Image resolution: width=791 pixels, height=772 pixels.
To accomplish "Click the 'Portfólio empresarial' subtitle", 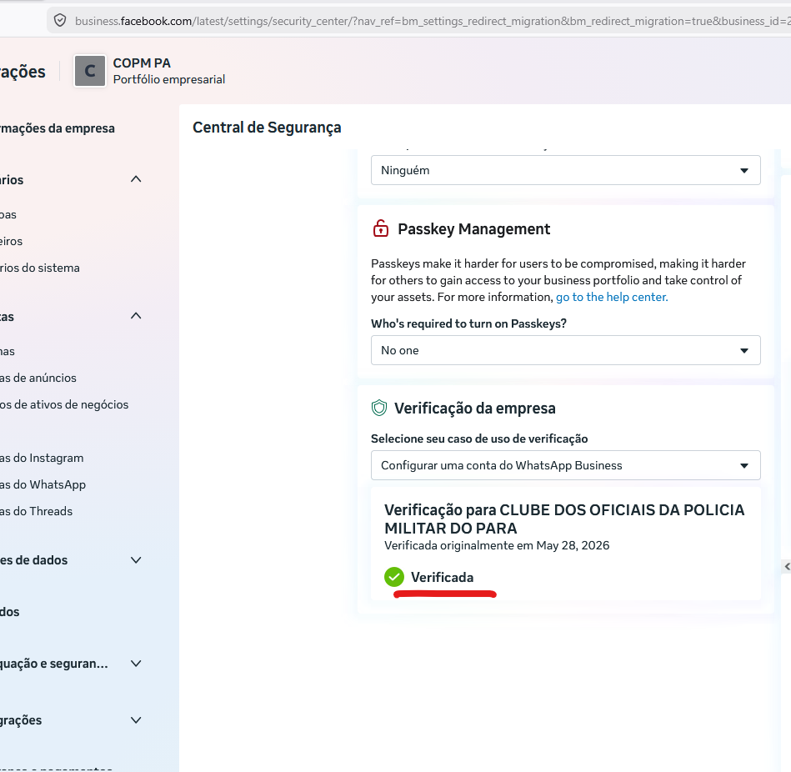I will pos(169,79).
